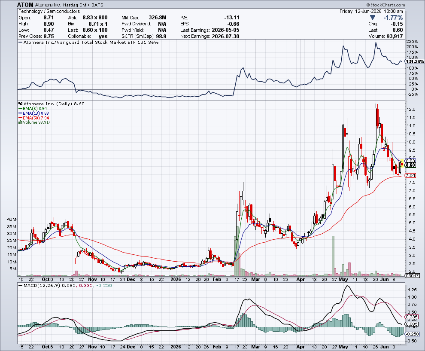Click the Chg value -0.15
The height and width of the screenshot is (351, 425).
pos(397,24)
